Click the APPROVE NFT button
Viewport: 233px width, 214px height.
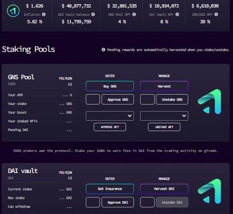point(110,127)
